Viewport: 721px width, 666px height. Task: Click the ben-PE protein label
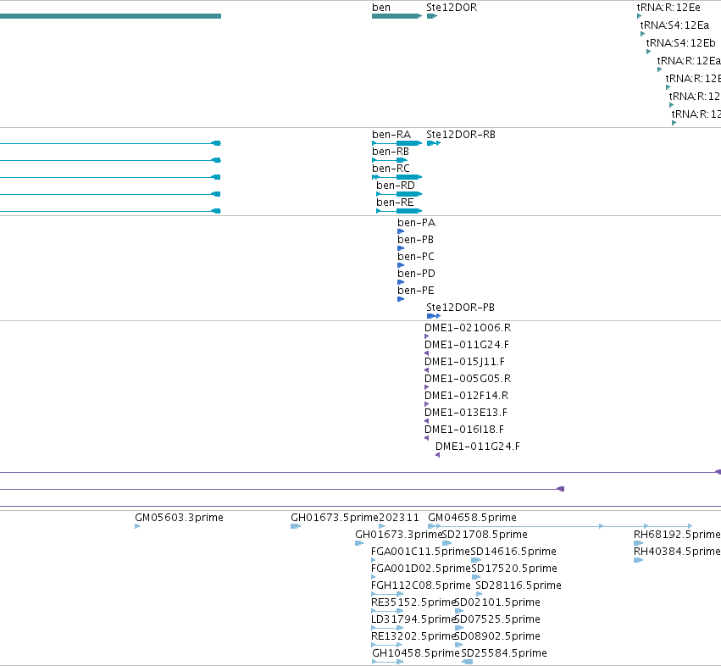416,291
